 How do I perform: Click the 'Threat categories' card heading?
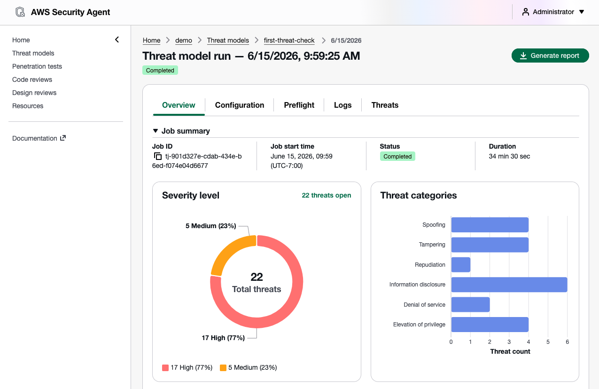(419, 195)
